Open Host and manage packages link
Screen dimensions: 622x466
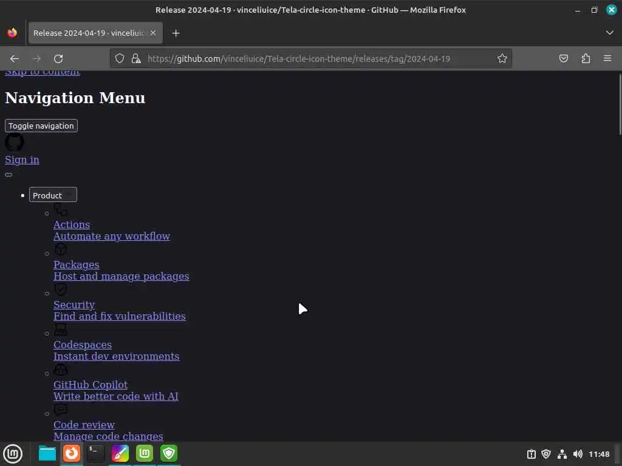click(x=121, y=276)
